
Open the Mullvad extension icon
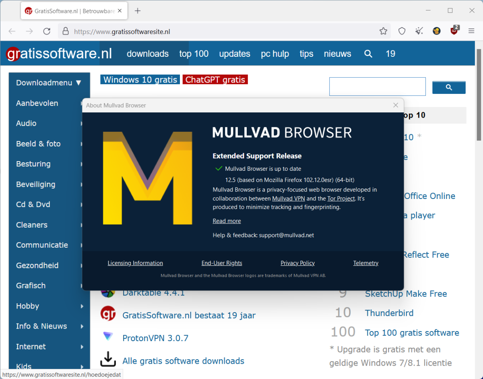click(x=437, y=31)
